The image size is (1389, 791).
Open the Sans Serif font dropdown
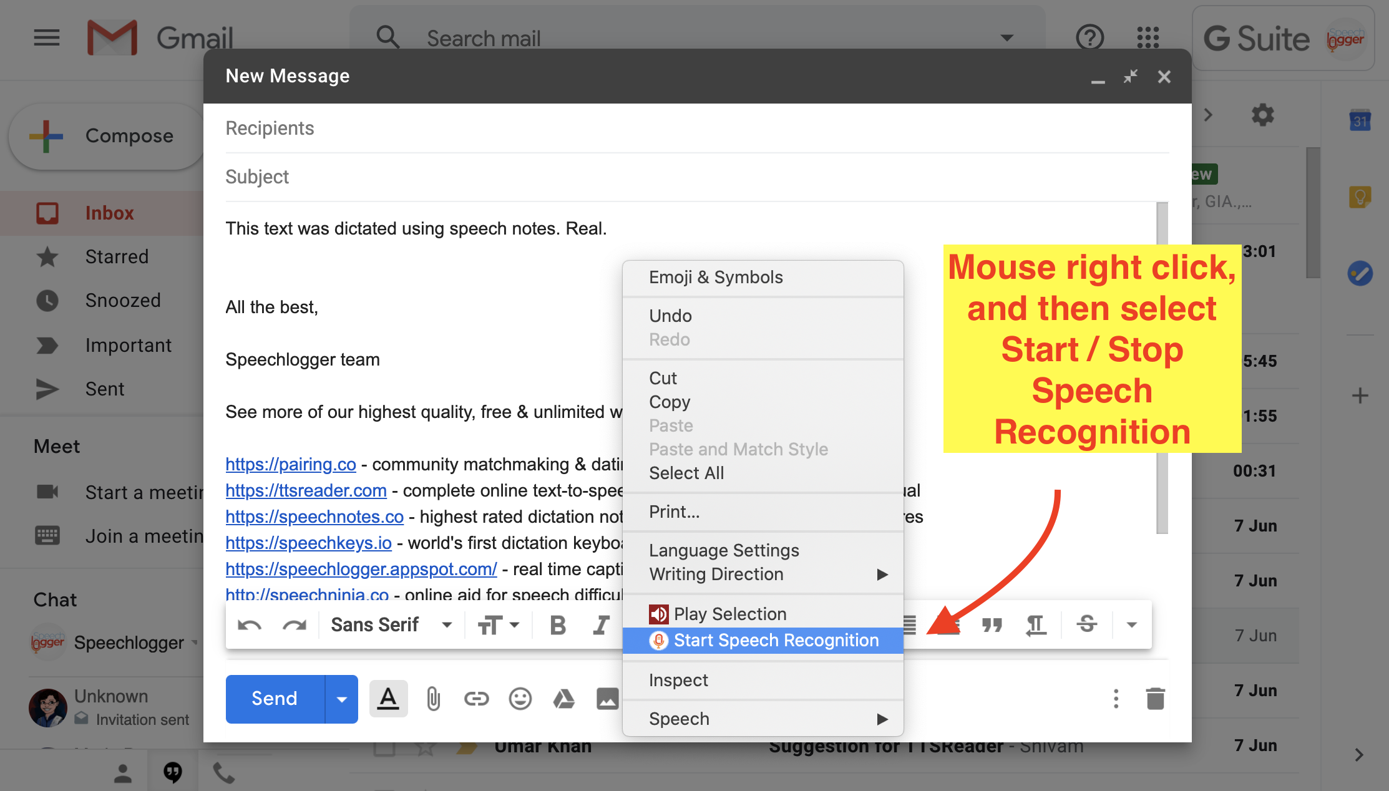(x=391, y=624)
